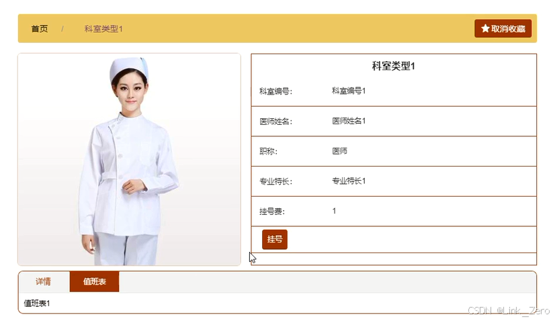Click the 挂号 button
The height and width of the screenshot is (321, 557).
pyautogui.click(x=275, y=239)
